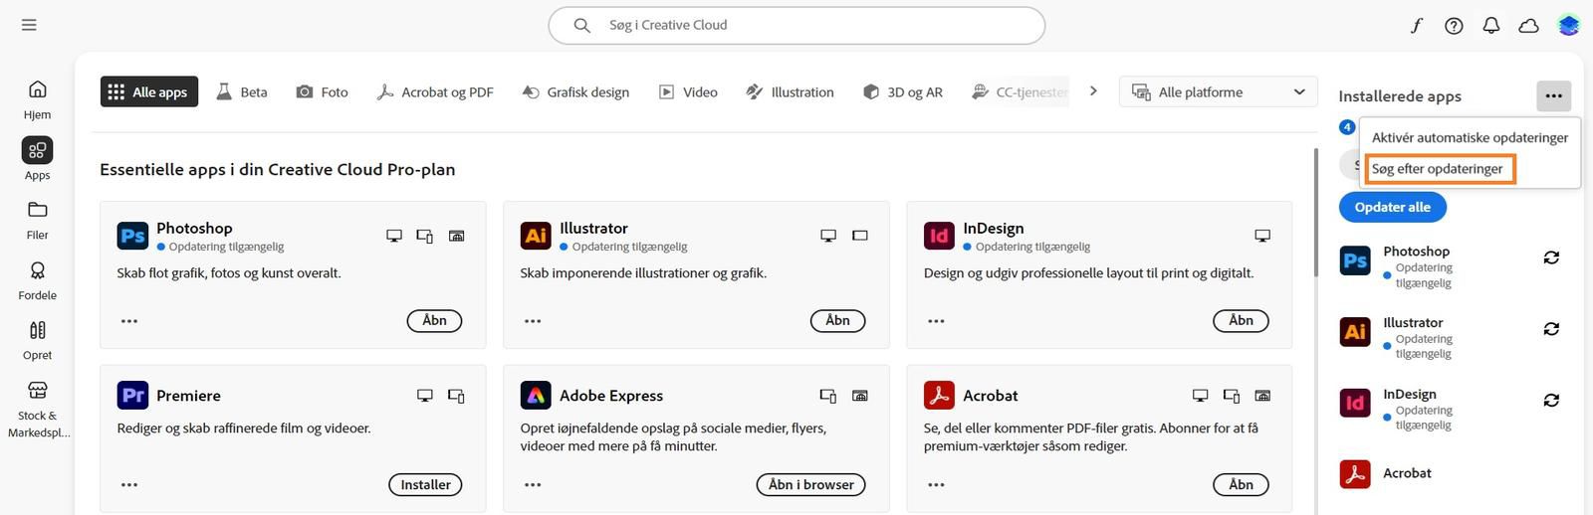Open Adobe Express card more options ellipsis

(533, 485)
